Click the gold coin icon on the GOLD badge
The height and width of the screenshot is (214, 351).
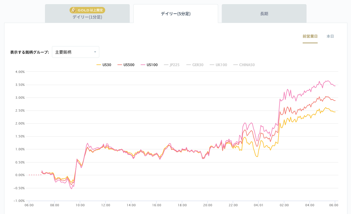click(73, 10)
